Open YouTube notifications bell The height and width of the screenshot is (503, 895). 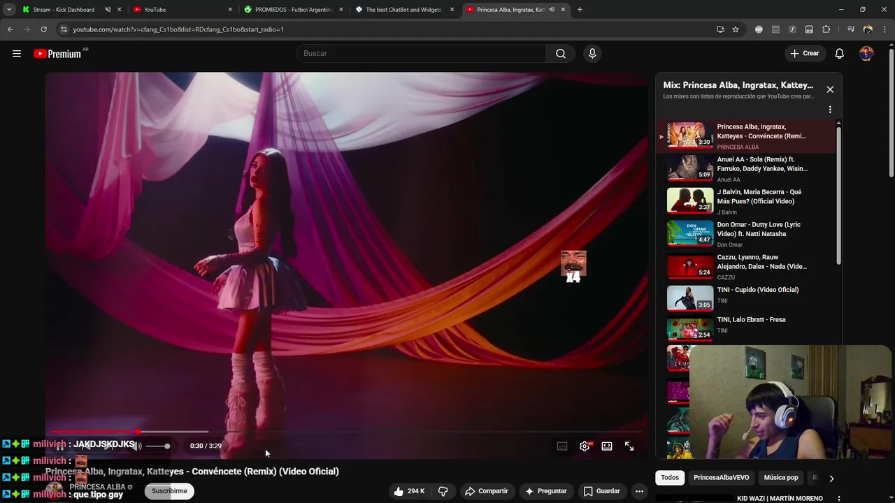click(840, 54)
